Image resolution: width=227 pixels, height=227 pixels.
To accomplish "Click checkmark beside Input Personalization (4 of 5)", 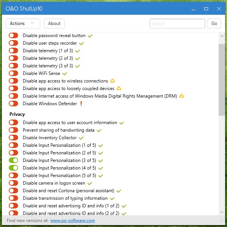I will pyautogui.click(x=101, y=168).
